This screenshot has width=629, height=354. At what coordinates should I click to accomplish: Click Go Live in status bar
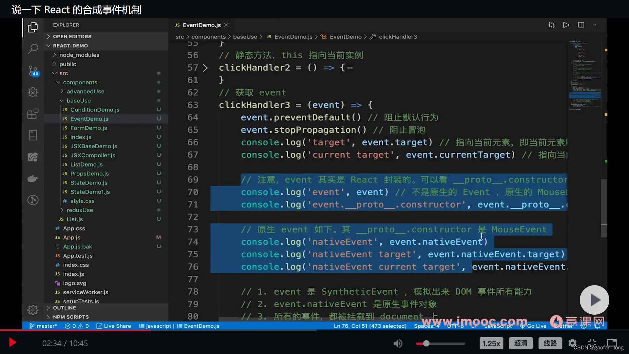pos(533,326)
